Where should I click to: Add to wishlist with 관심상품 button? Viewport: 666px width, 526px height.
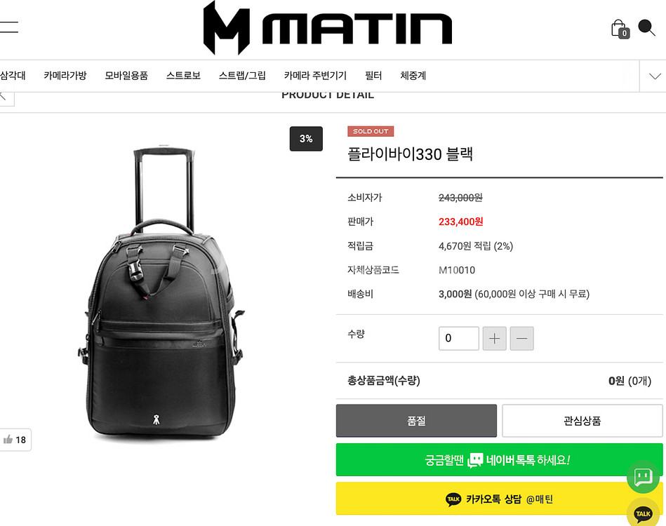(582, 421)
